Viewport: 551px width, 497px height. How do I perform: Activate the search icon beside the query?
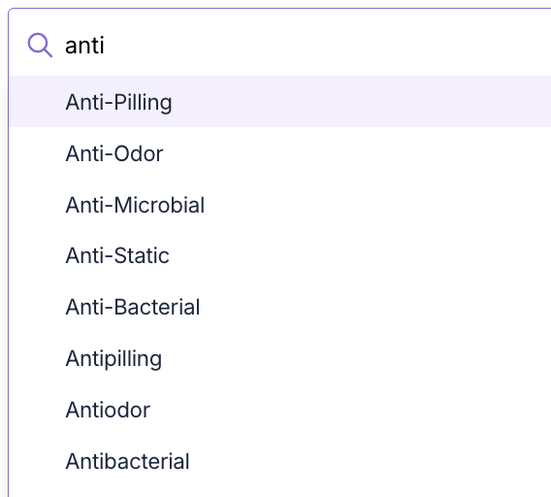40,45
